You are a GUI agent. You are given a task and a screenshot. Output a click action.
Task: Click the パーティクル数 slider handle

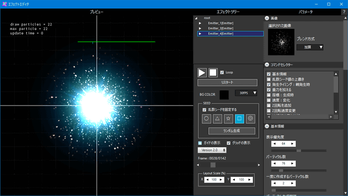pos(281,170)
